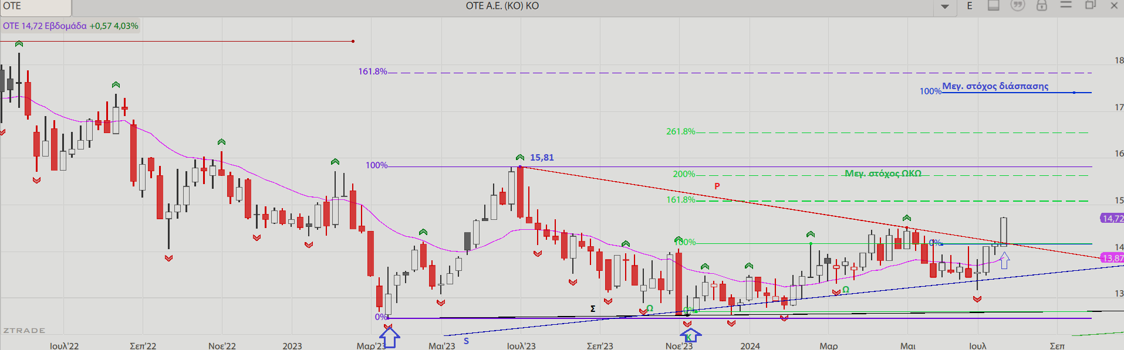Click the green 161.8% Fibonacci label
Viewport: 1124px width, 350px height.
coord(680,200)
